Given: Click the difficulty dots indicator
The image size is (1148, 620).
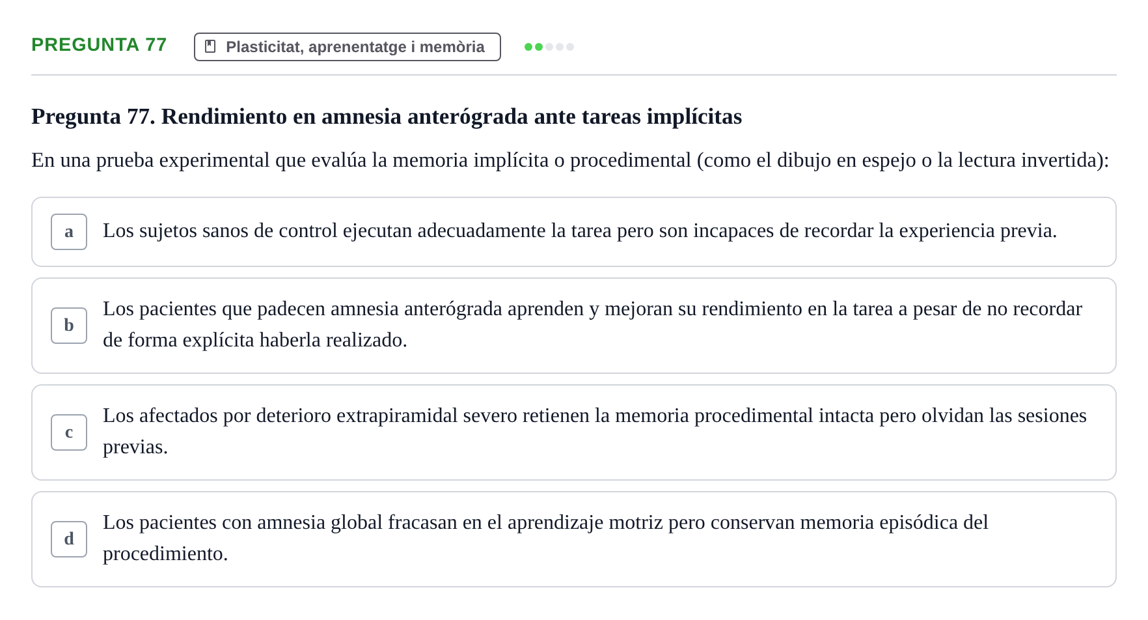Looking at the screenshot, I should pyautogui.click(x=549, y=47).
